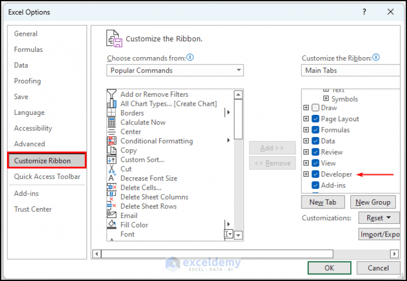Click the horizontal scrollbar right arrow
This screenshot has height=281, width=407.
[395, 254]
